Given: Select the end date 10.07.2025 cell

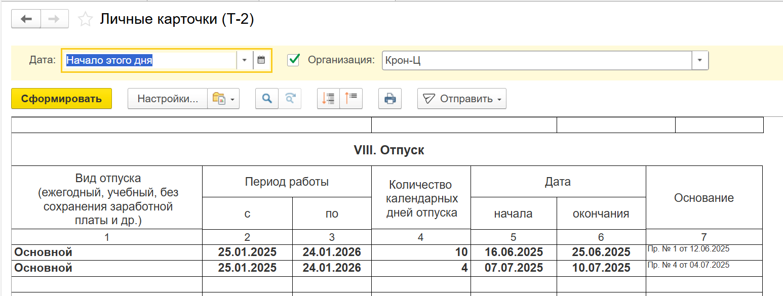Looking at the screenshot, I should tap(601, 268).
